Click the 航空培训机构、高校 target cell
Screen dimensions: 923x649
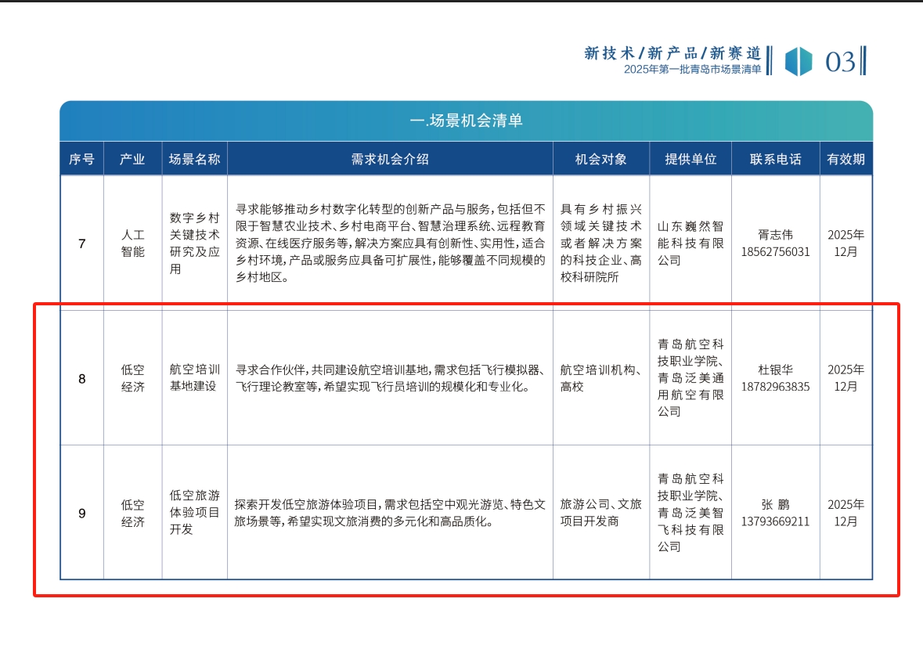click(x=600, y=378)
